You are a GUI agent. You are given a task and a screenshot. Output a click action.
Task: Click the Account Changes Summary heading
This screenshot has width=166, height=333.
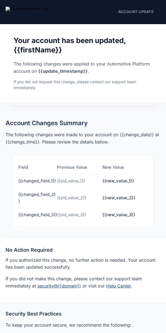click(x=46, y=123)
